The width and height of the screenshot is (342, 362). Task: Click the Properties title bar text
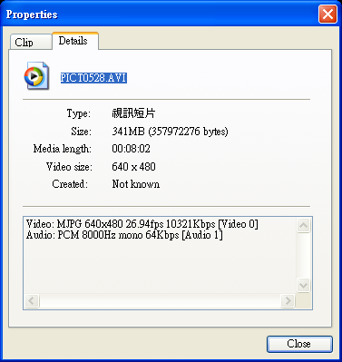point(32,15)
